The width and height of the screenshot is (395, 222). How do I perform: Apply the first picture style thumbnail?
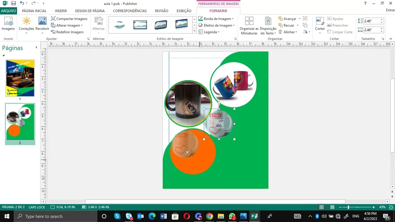click(x=119, y=25)
